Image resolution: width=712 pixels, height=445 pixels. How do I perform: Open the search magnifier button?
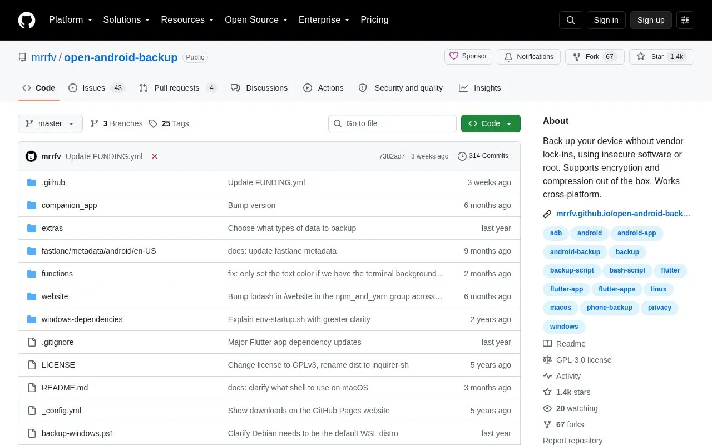(571, 20)
